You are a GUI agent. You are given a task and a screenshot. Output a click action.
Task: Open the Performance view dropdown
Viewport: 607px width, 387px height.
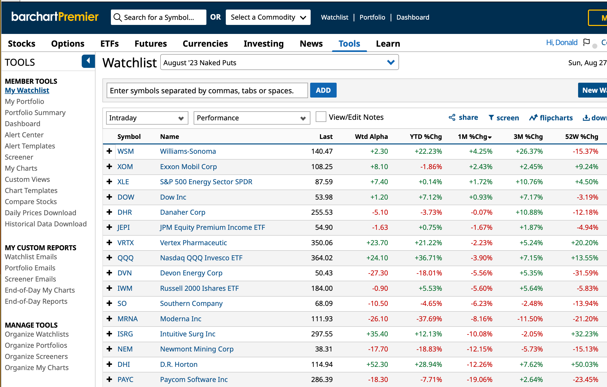coord(252,118)
